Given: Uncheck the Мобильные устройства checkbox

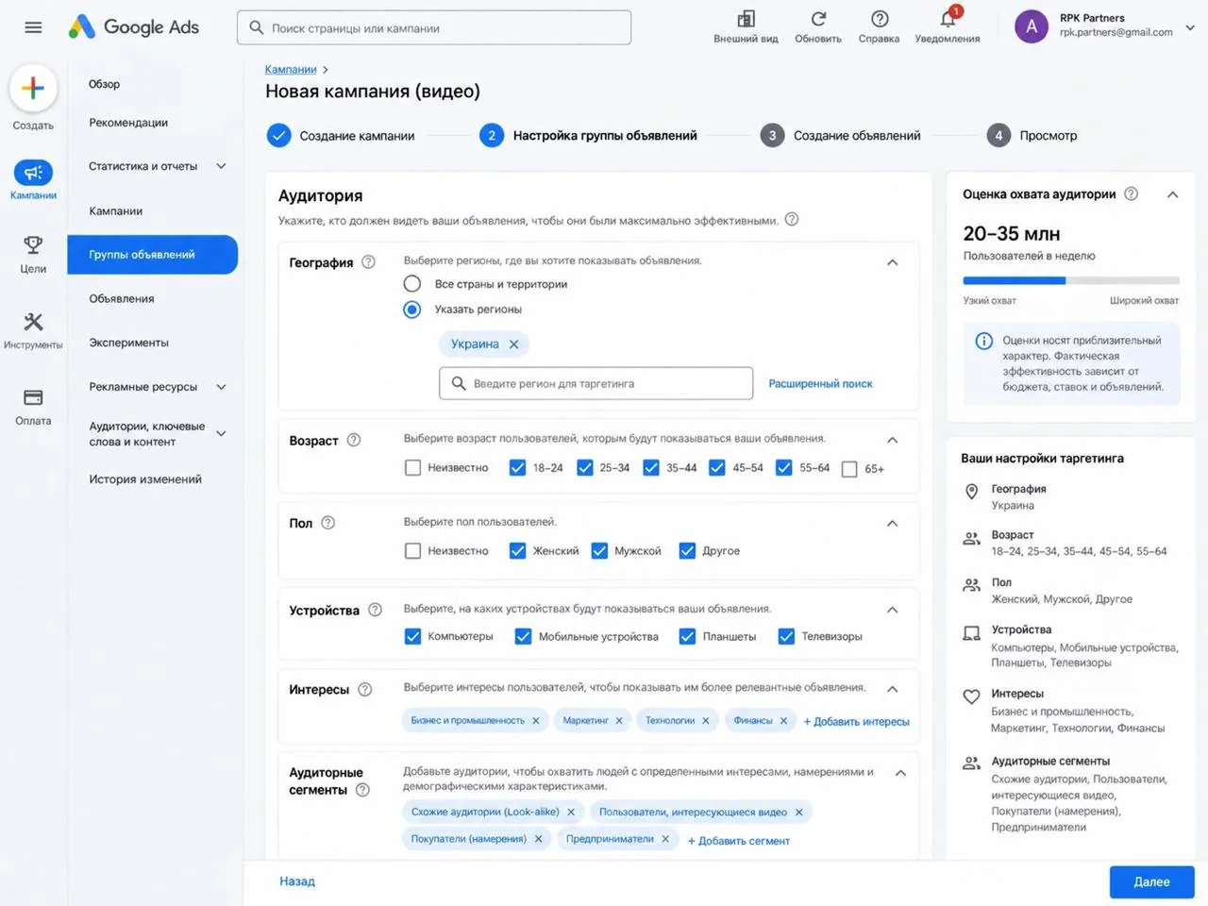Looking at the screenshot, I should coord(523,636).
